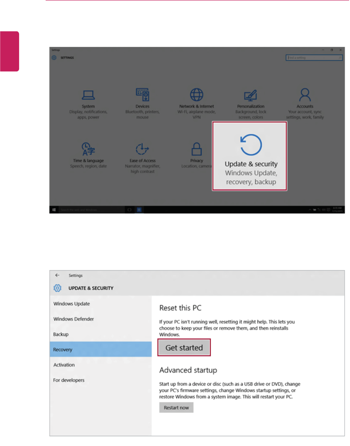Open the Privacy padlock icon
This screenshot has height=446, width=350.
point(197,149)
